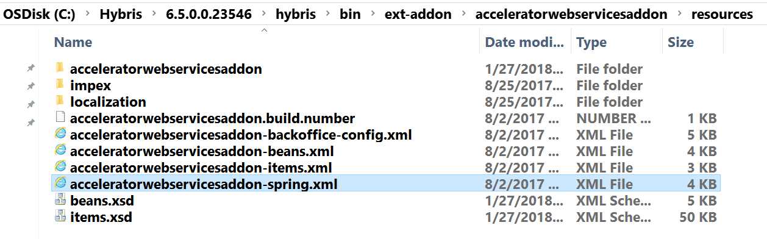Click the items.xsd schema file icon

[60, 216]
